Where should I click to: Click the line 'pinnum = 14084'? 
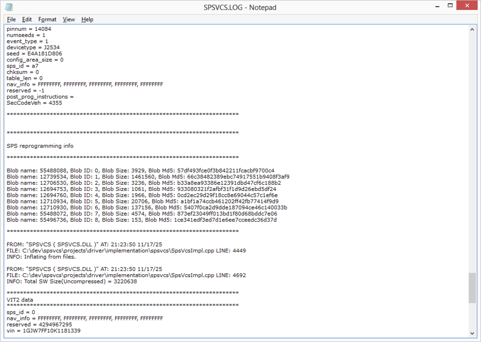tap(29, 29)
